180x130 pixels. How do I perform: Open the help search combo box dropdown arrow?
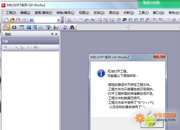59,20
